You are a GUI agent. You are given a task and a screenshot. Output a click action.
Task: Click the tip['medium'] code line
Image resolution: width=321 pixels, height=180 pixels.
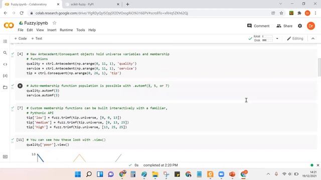[x=78, y=122]
